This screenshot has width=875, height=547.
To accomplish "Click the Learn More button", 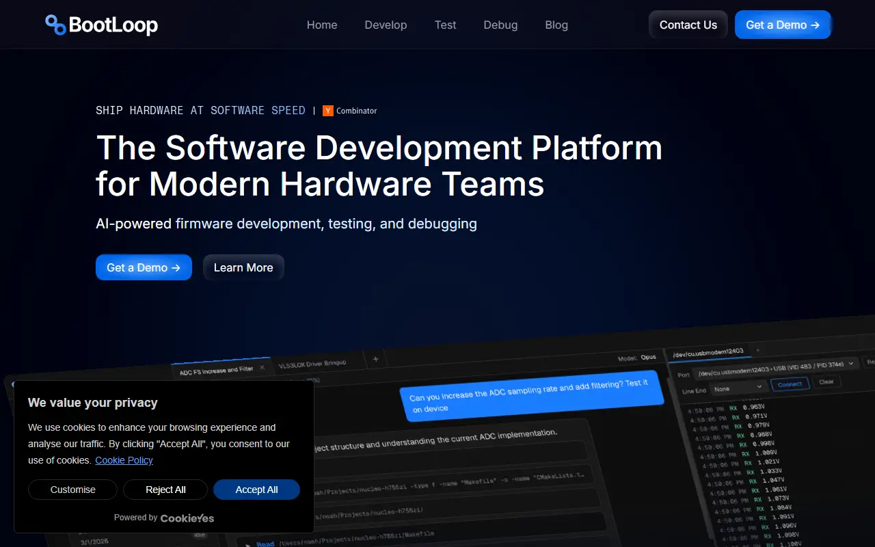I will click(x=243, y=267).
